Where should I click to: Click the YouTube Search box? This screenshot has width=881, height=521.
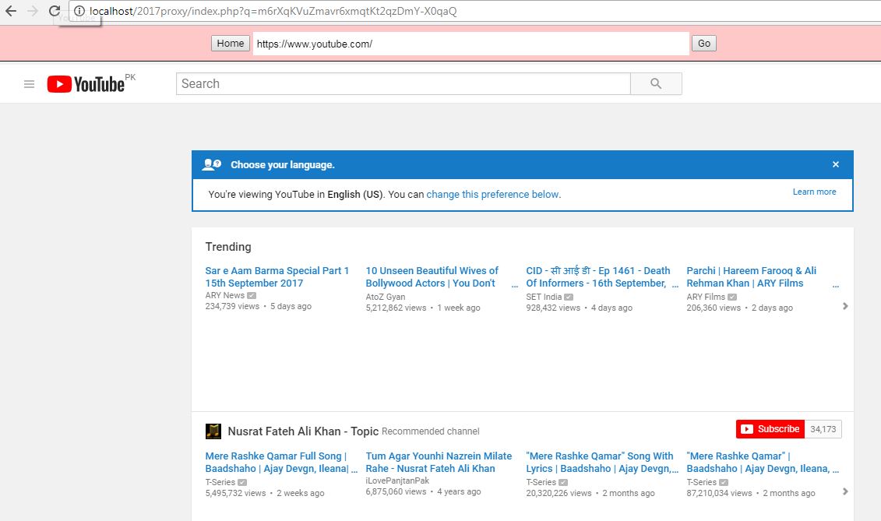403,84
